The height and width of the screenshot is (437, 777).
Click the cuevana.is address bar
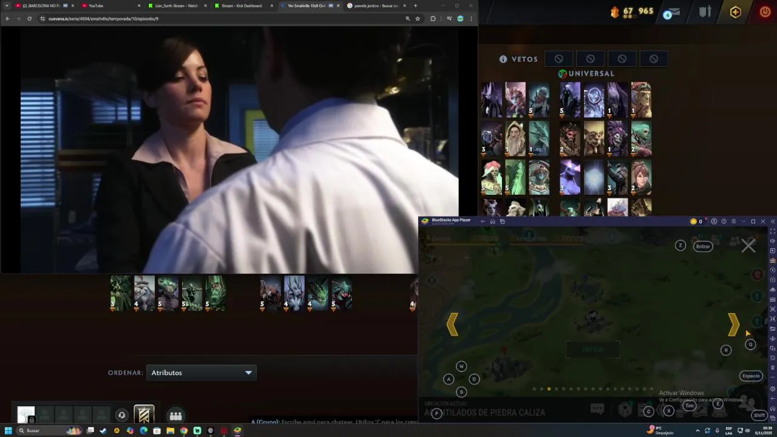click(x=219, y=19)
